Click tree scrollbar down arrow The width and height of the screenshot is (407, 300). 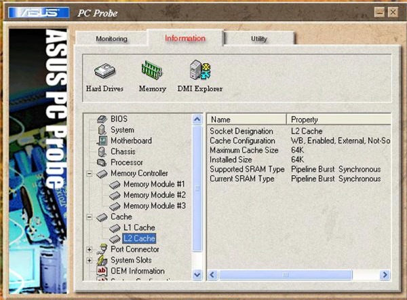pos(197,275)
